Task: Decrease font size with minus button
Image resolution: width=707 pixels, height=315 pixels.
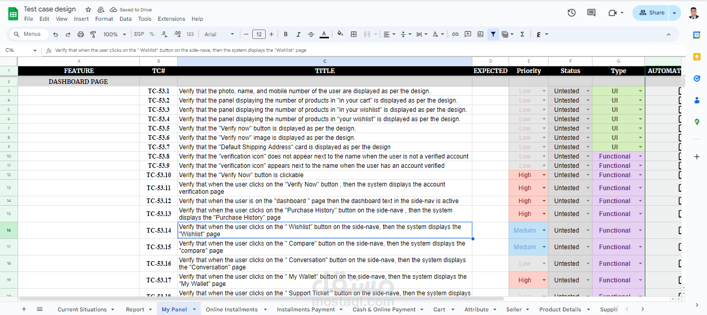Action: tap(246, 34)
